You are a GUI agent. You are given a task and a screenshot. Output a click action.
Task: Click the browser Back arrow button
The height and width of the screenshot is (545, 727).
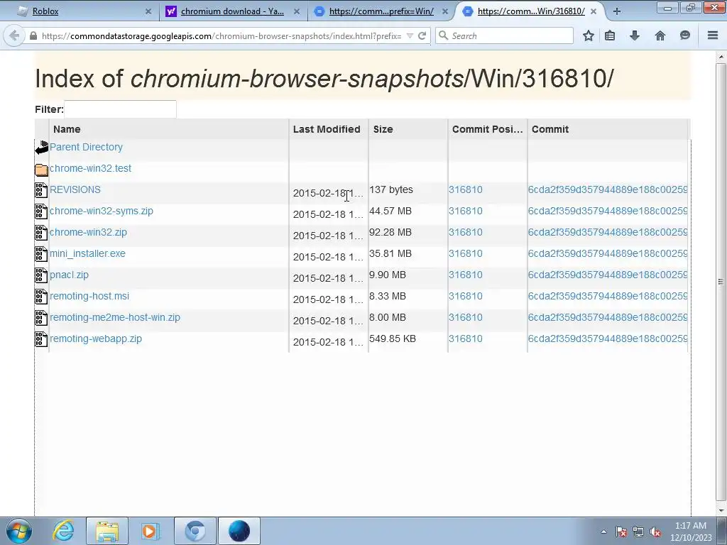[14, 35]
